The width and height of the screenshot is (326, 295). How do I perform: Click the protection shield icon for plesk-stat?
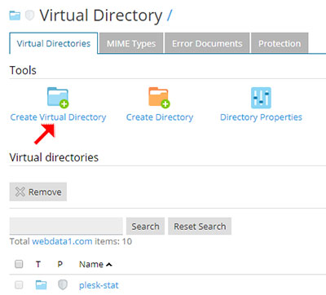[63, 285]
